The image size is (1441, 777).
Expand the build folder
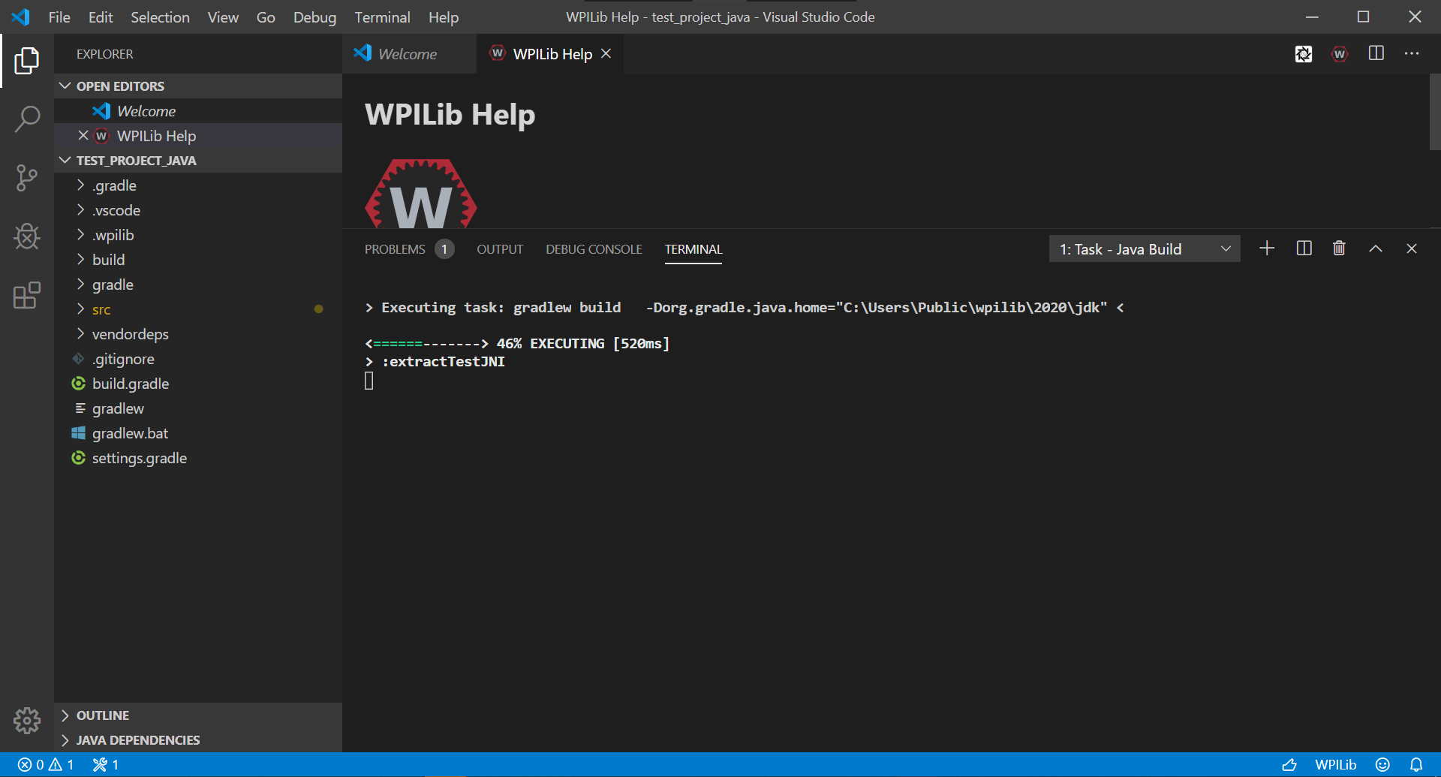(x=198, y=260)
